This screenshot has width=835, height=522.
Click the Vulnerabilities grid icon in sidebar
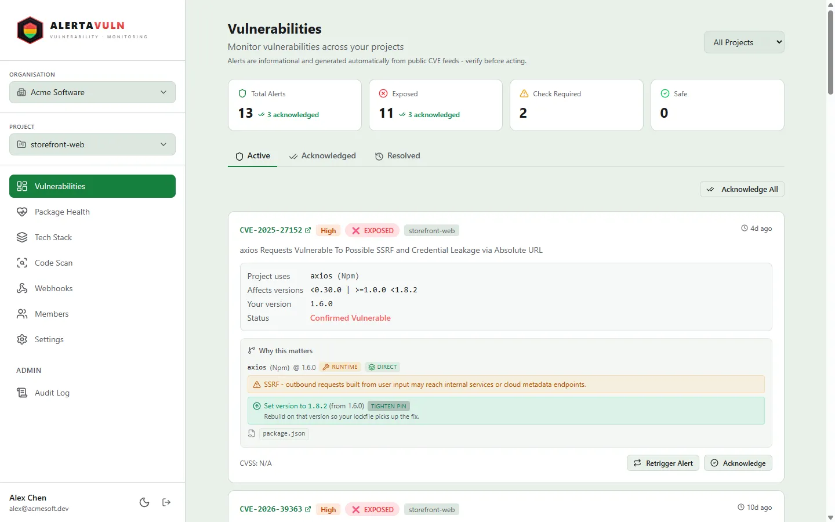coord(22,186)
